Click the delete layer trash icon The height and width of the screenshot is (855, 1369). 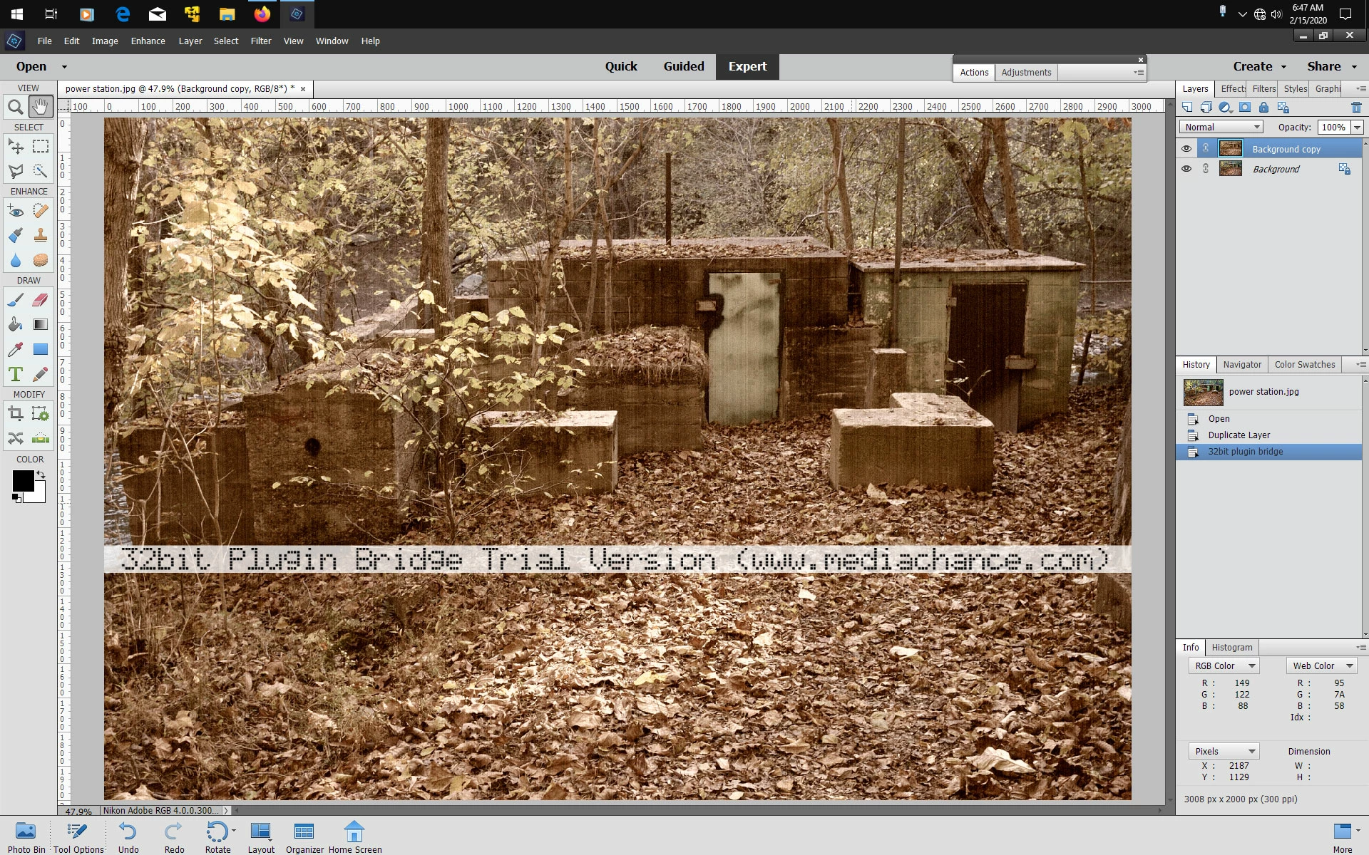pyautogui.click(x=1355, y=108)
